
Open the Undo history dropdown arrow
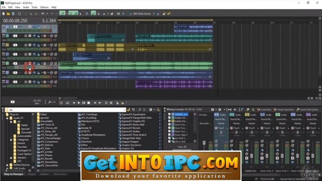[47, 14]
